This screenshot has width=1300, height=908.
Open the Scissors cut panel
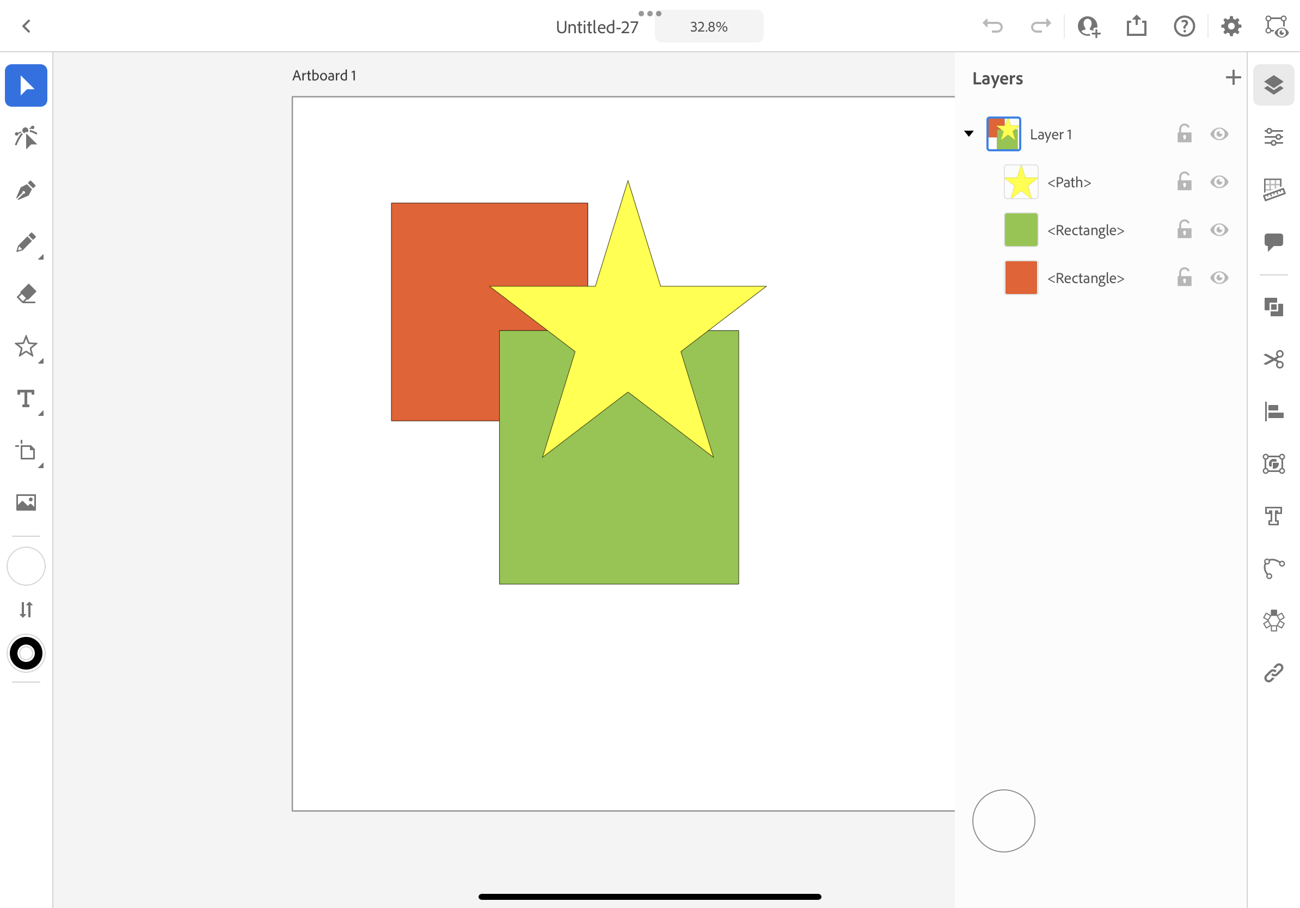1273,359
